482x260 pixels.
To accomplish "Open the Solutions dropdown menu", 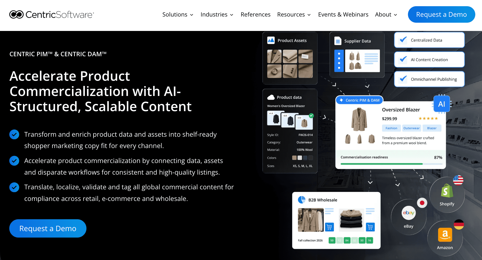I will [x=178, y=14].
